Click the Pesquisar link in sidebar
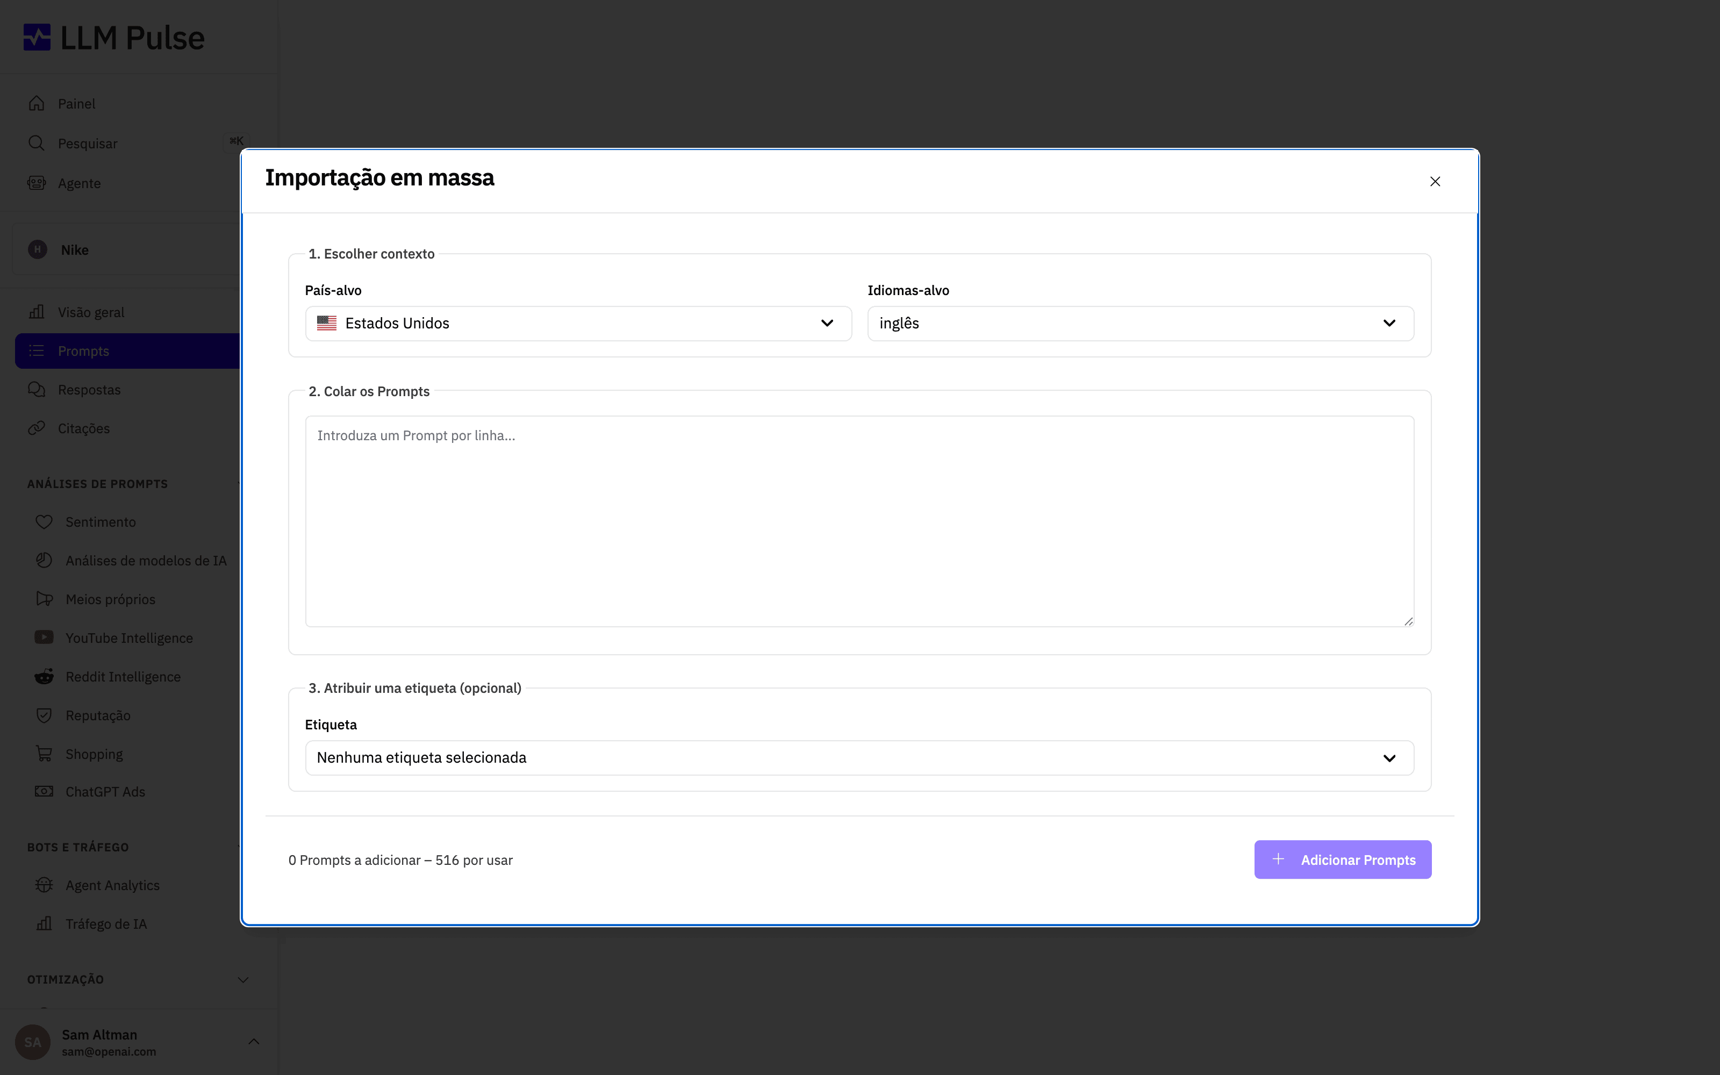Image resolution: width=1720 pixels, height=1075 pixels. [88, 144]
